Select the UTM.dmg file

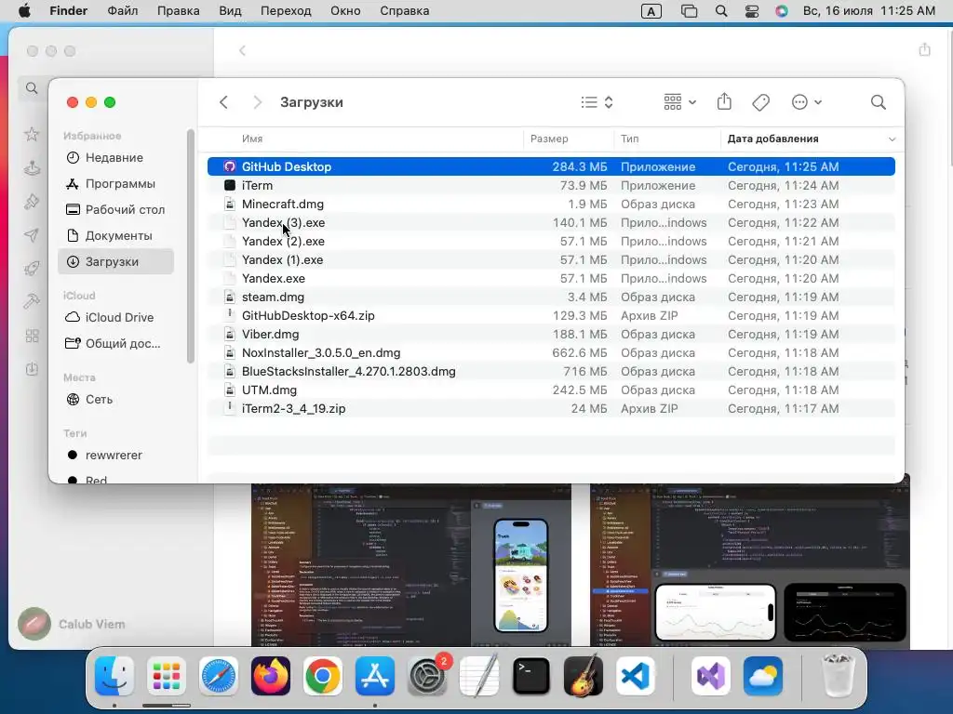click(551, 390)
